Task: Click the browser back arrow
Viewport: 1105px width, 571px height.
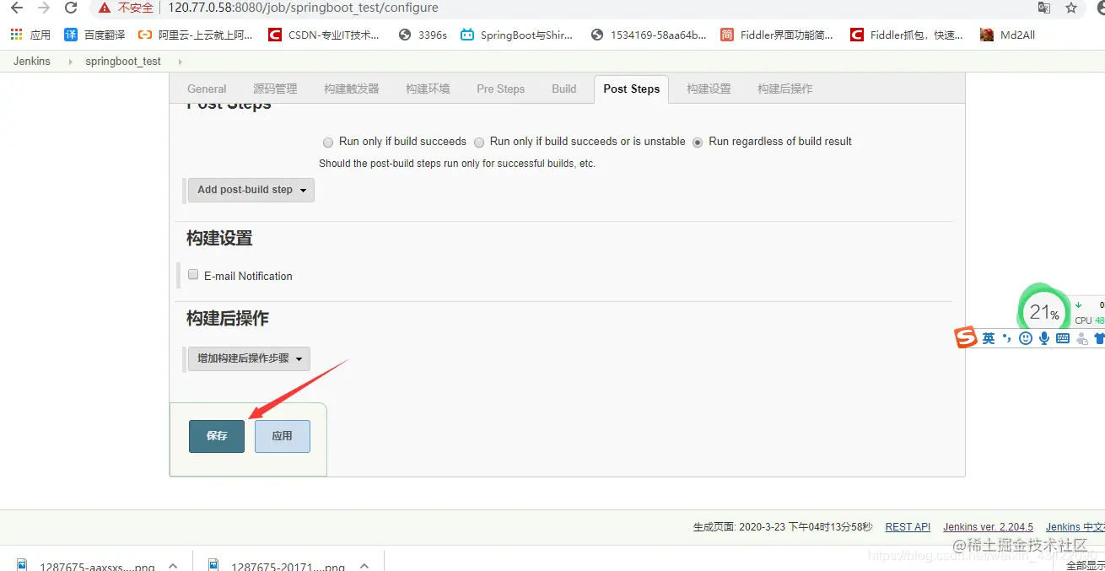Action: click(17, 8)
